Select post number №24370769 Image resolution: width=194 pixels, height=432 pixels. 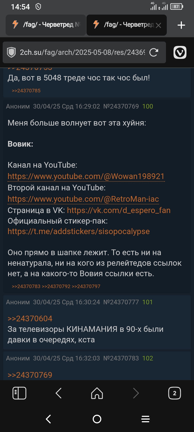click(x=121, y=106)
